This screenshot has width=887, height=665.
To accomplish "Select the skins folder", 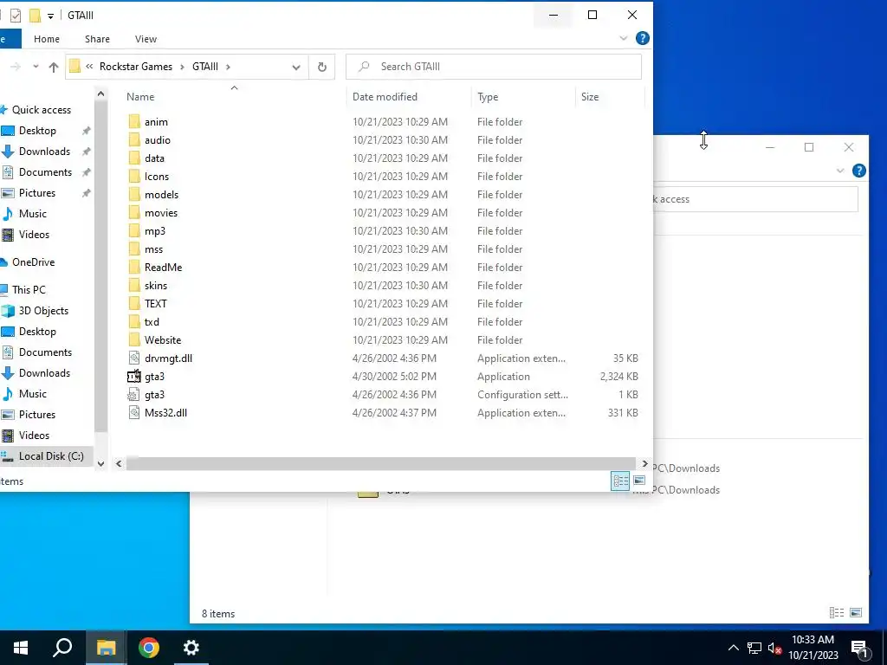I will coord(156,286).
